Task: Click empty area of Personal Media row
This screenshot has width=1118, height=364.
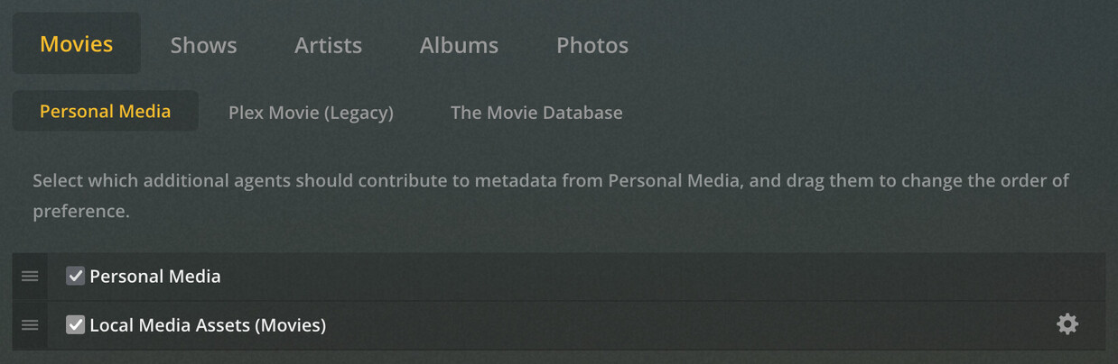Action: pyautogui.click(x=632, y=277)
